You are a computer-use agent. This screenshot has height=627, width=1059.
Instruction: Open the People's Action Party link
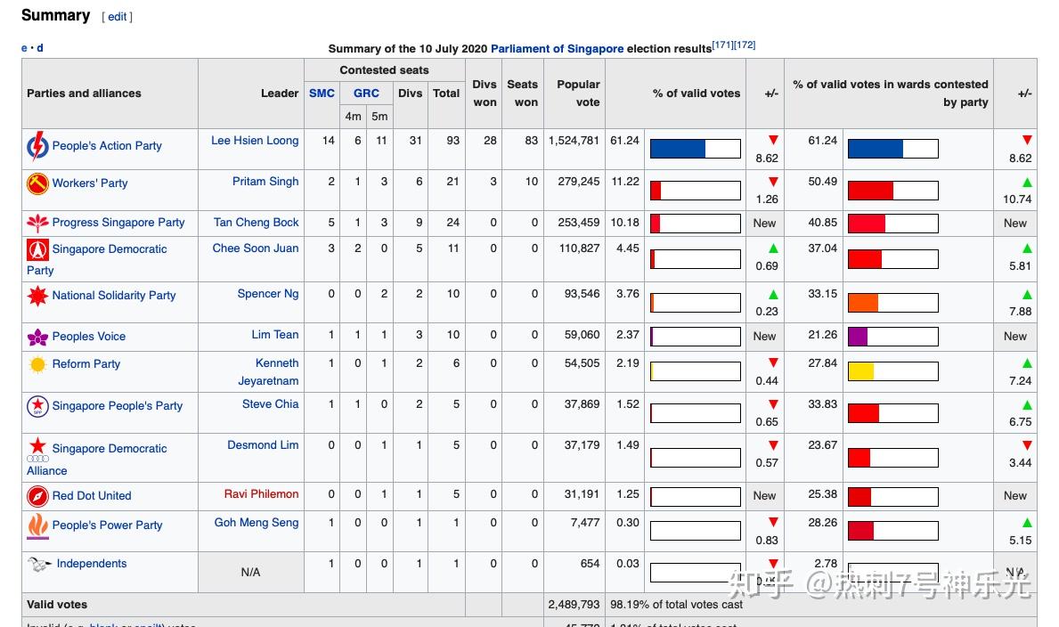coord(107,146)
